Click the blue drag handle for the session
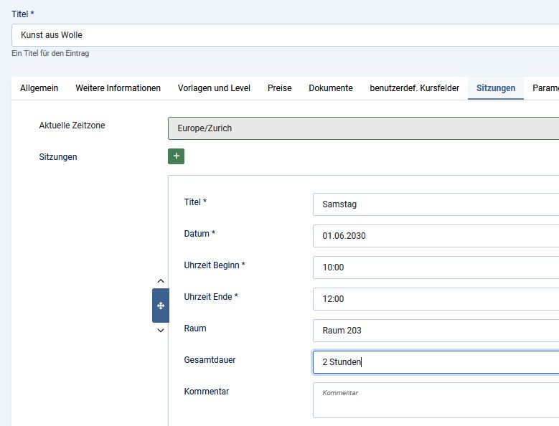This screenshot has height=426, width=559. [x=161, y=306]
